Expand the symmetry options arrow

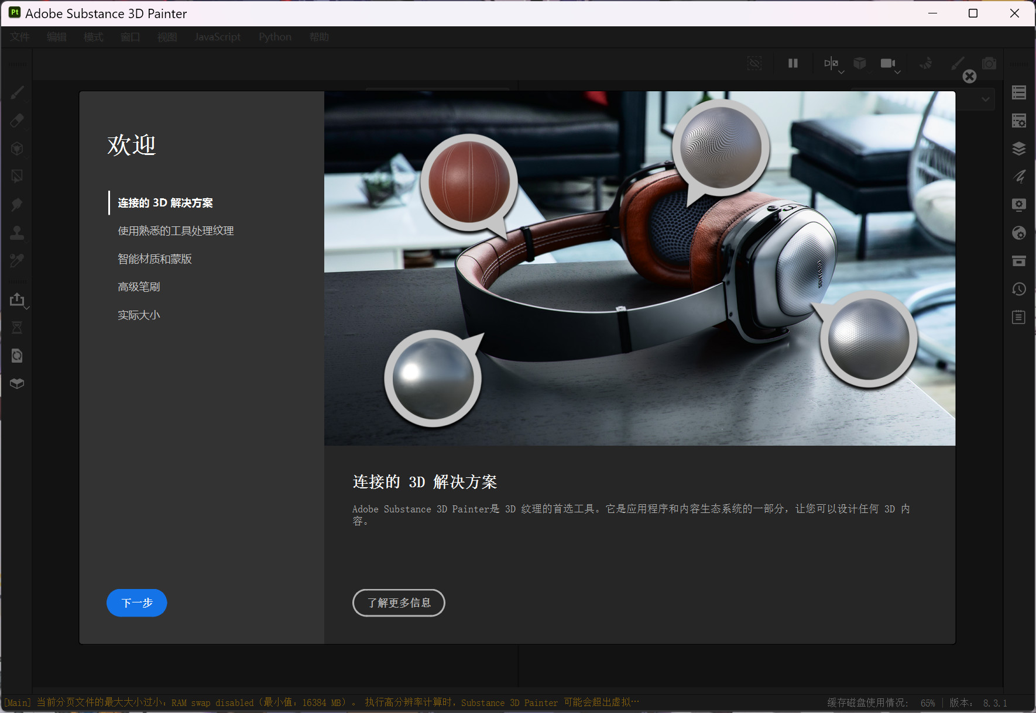(x=841, y=72)
